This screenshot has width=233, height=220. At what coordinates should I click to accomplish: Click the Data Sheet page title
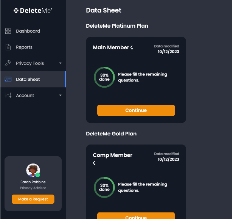104,11
